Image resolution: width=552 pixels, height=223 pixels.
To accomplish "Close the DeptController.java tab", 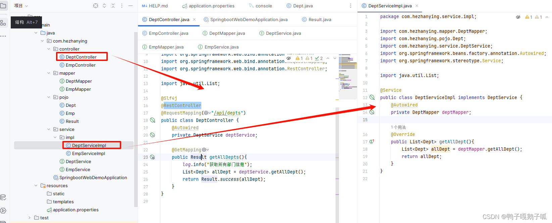I will click(x=194, y=19).
